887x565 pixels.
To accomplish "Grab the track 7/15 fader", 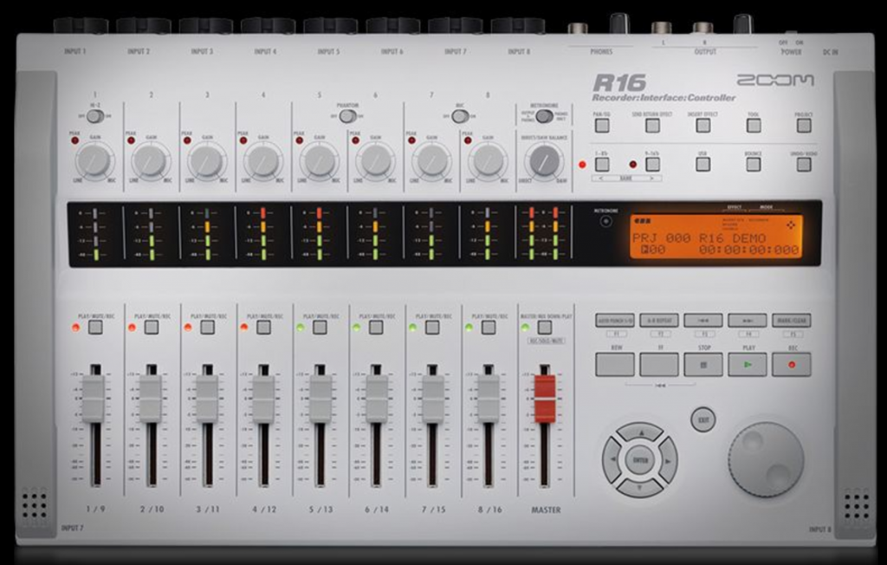I will pos(432,399).
